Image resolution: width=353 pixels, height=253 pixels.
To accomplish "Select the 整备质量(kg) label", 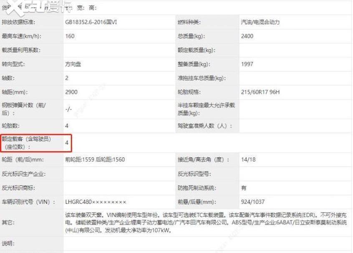I will [194, 64].
